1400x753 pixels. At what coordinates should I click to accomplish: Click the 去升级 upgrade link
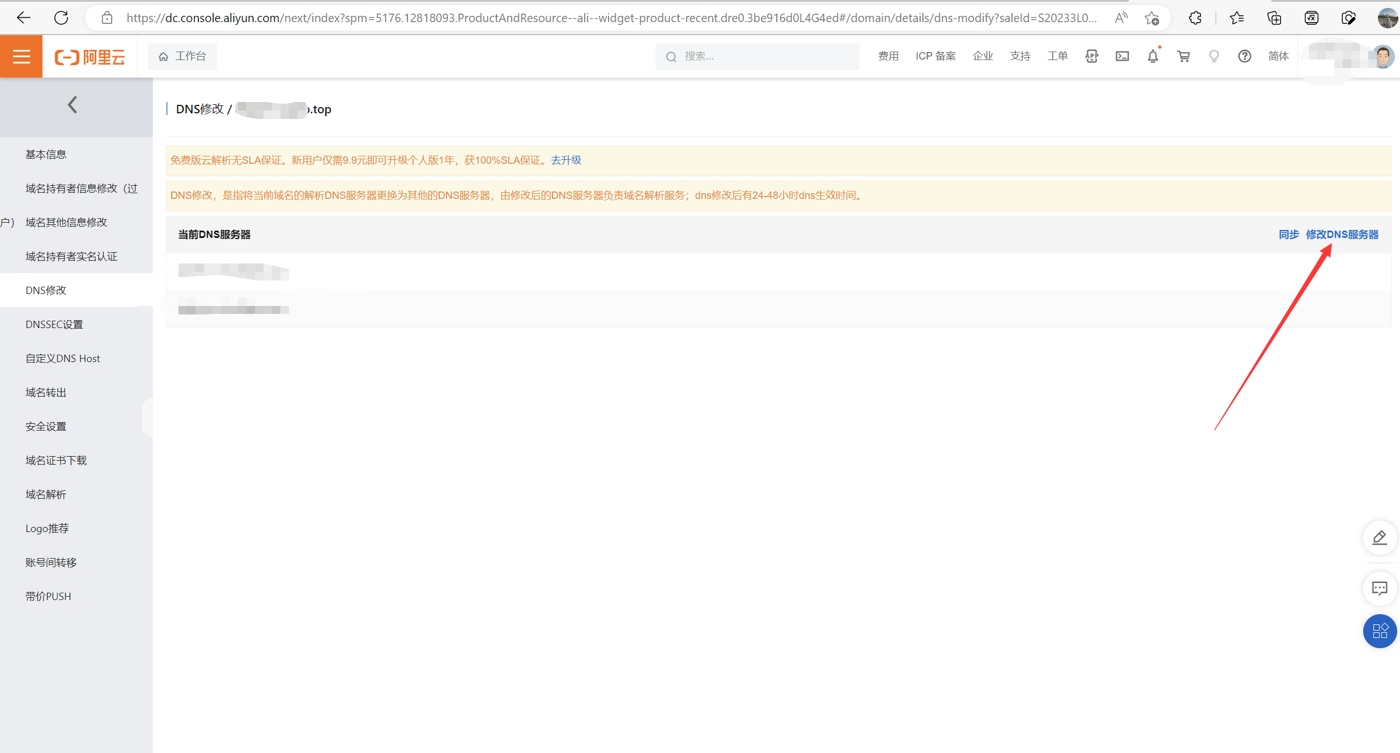click(x=565, y=160)
